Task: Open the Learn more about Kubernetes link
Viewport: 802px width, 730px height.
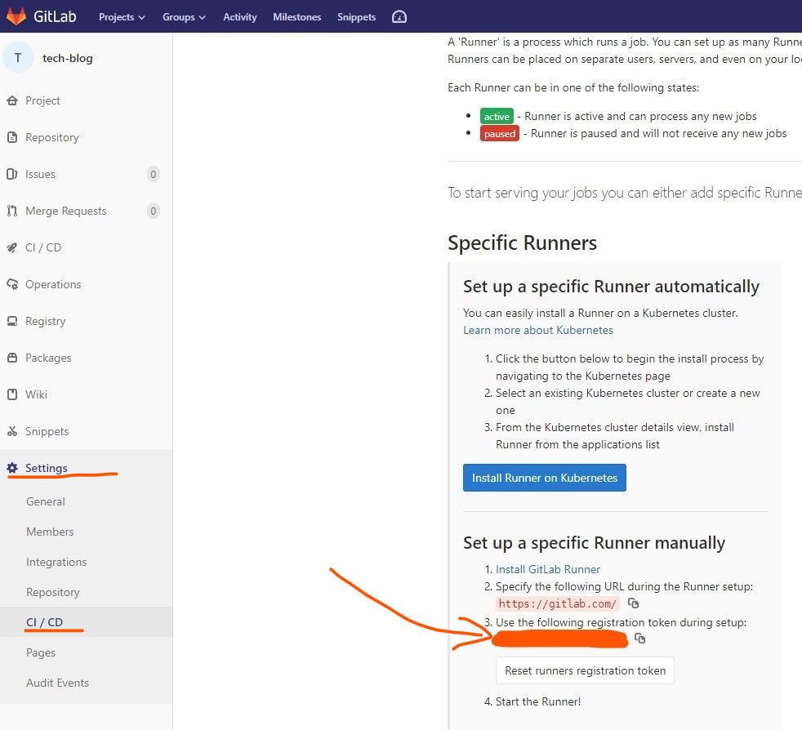Action: [x=537, y=330]
